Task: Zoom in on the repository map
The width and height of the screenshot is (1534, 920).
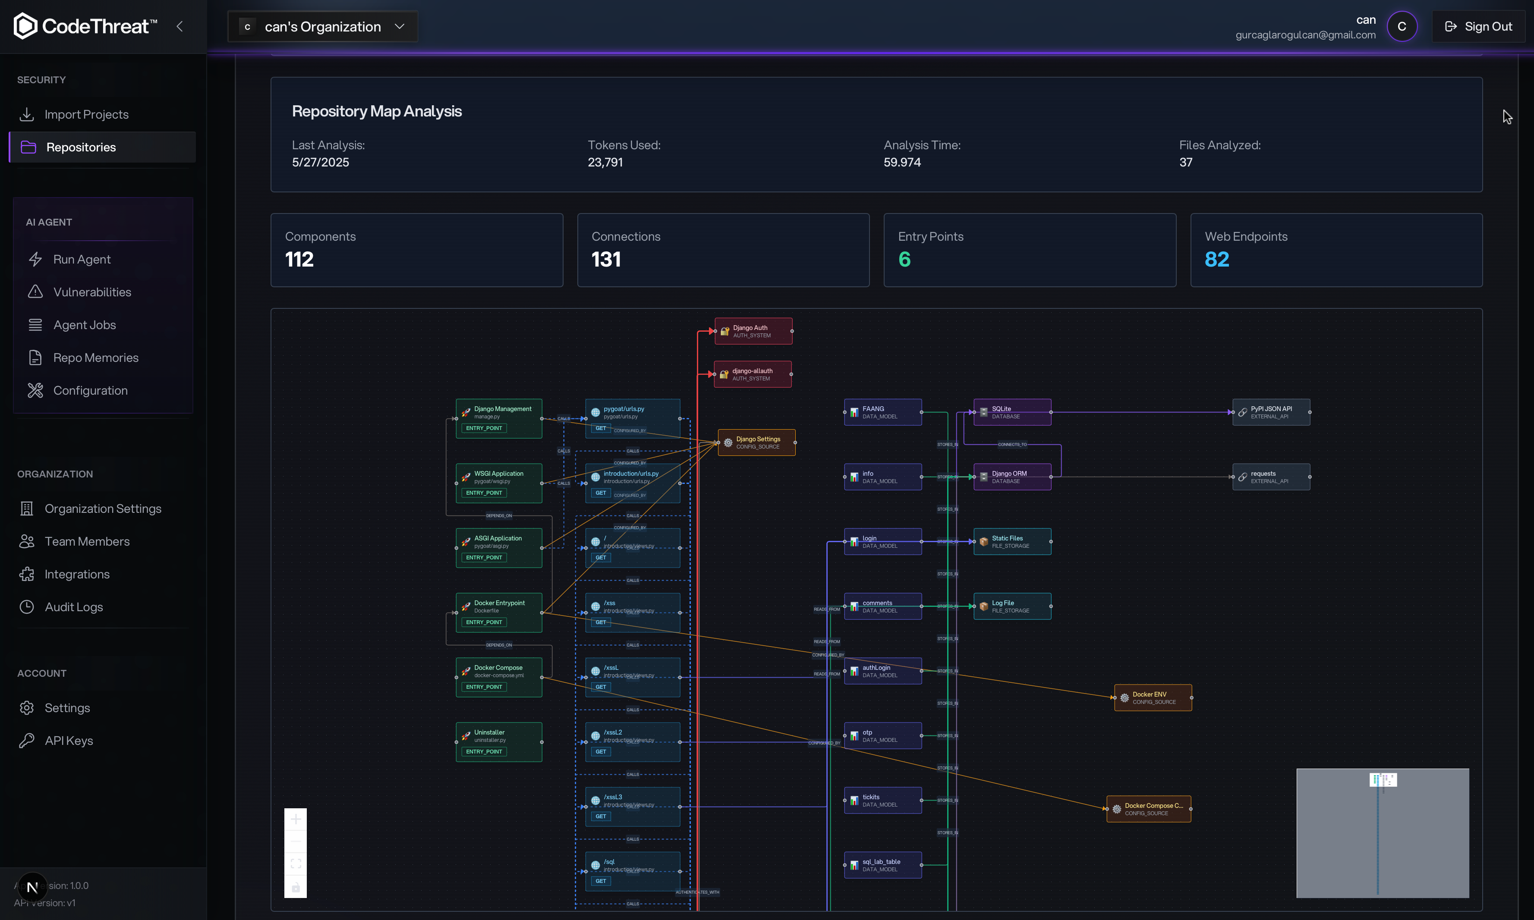Action: coord(296,820)
